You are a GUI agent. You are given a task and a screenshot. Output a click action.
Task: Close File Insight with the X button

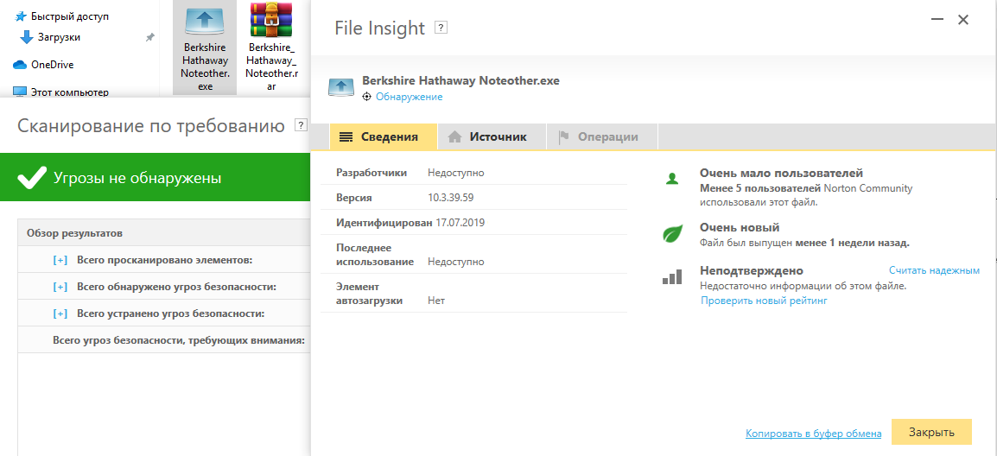pyautogui.click(x=963, y=21)
